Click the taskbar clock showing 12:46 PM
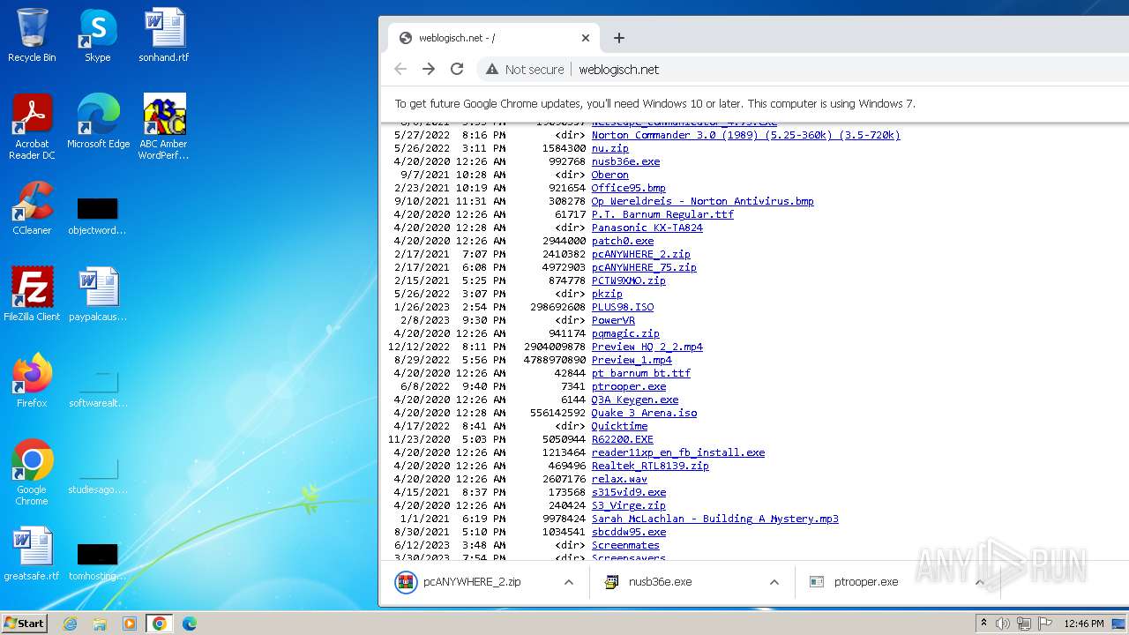 (x=1084, y=624)
